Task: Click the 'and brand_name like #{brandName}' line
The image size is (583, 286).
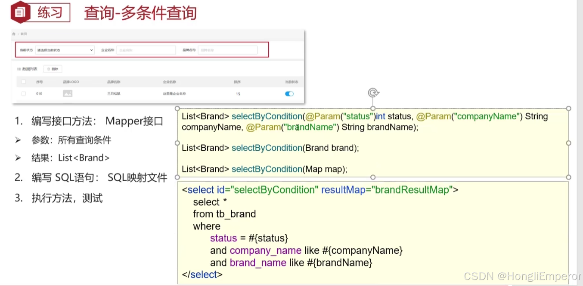Action: coord(291,262)
